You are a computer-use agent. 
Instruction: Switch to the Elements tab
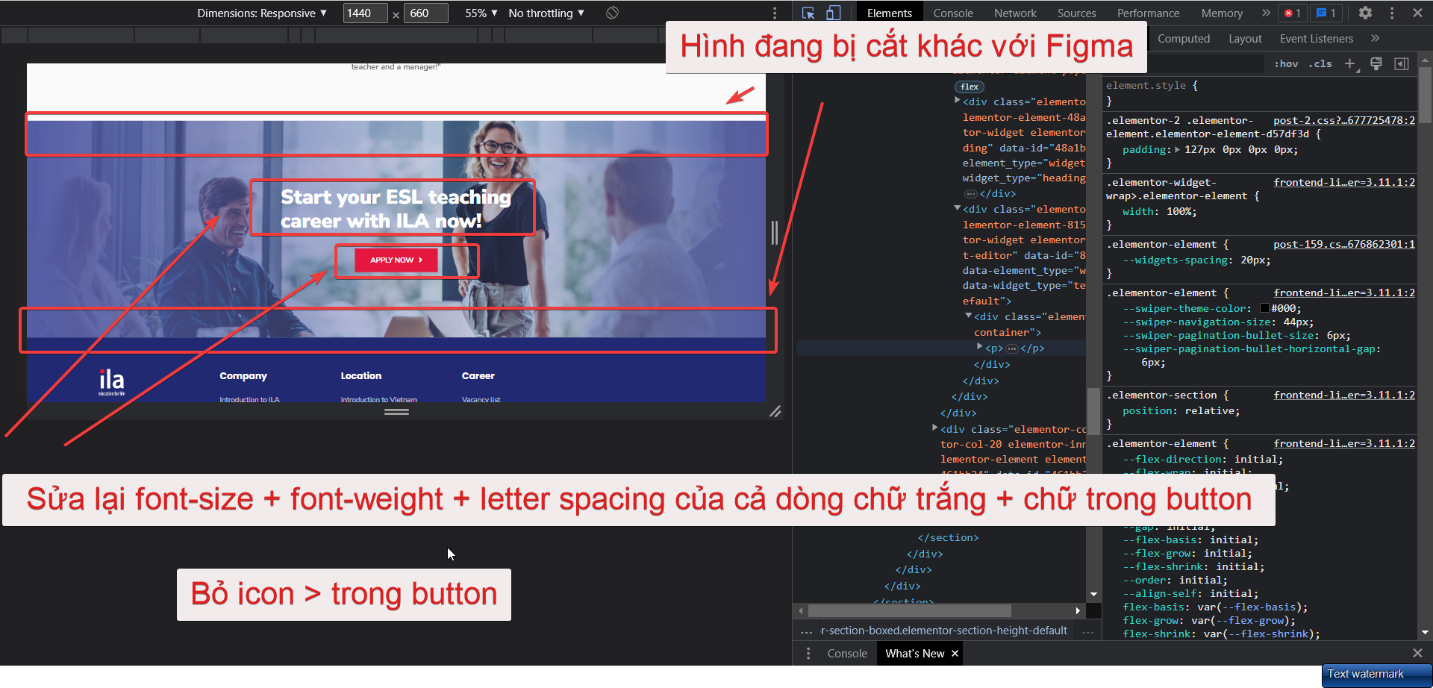point(890,13)
